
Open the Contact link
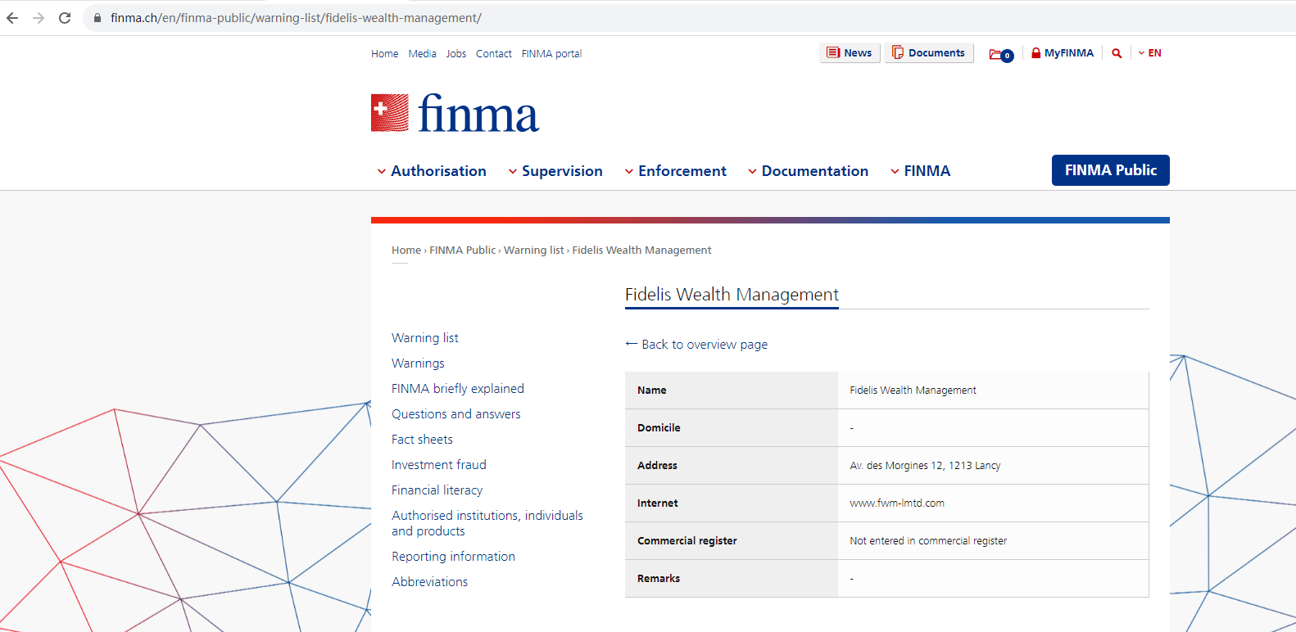(x=494, y=54)
